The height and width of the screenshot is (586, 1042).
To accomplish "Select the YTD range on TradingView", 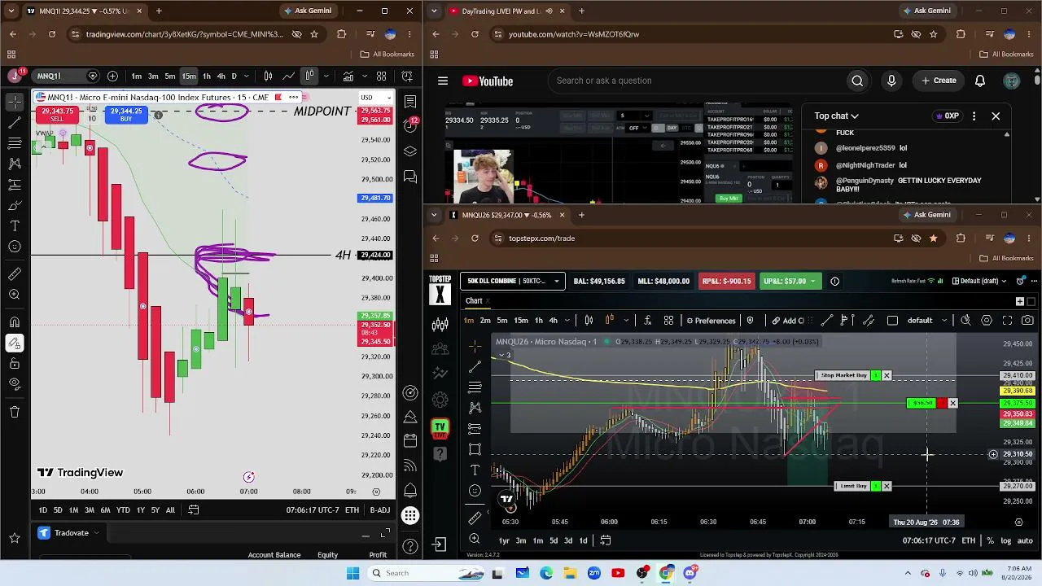I will (x=123, y=510).
